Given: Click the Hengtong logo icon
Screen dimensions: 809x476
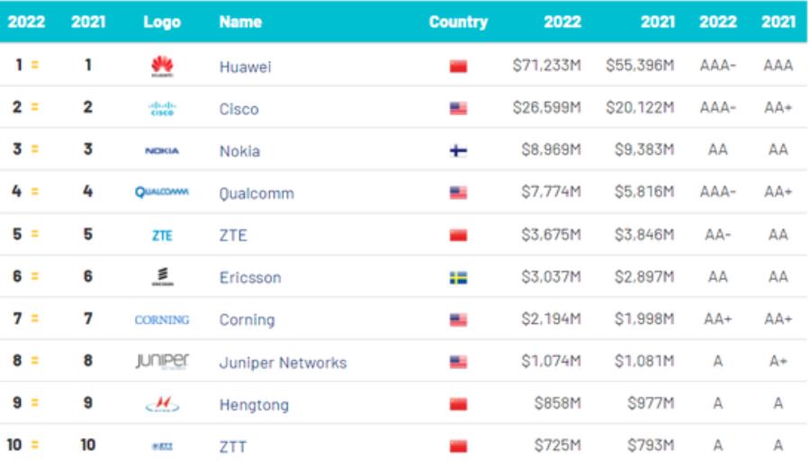Looking at the screenshot, I should [162, 405].
